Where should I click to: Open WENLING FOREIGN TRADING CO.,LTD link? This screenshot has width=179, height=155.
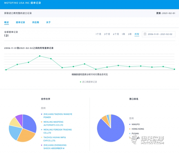tap(58, 131)
